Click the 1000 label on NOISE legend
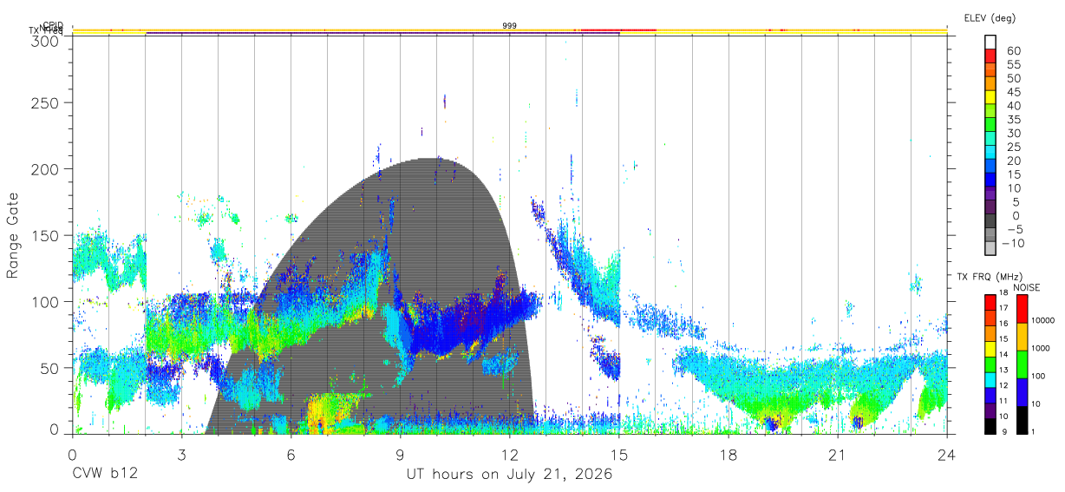Viewport: 1065px width, 492px height. coord(1042,348)
